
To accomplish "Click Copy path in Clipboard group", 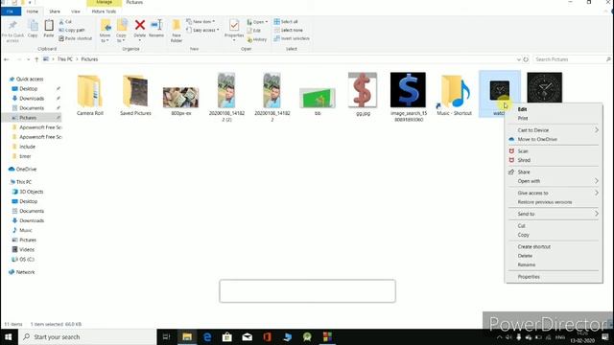I will pos(72,30).
